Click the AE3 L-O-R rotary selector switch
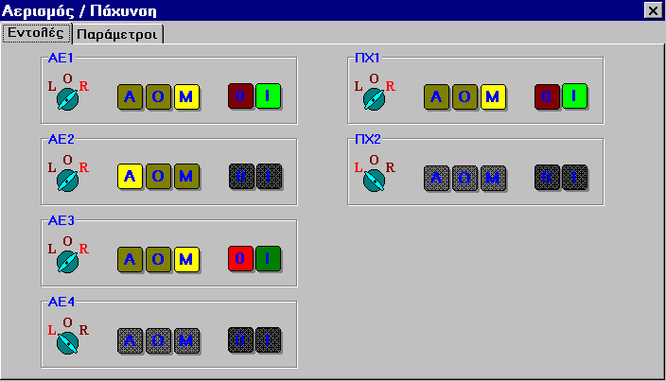 point(67,259)
